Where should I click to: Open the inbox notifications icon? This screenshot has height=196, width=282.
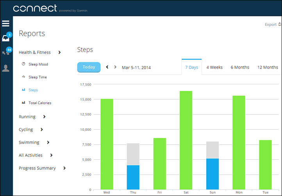point(6,38)
